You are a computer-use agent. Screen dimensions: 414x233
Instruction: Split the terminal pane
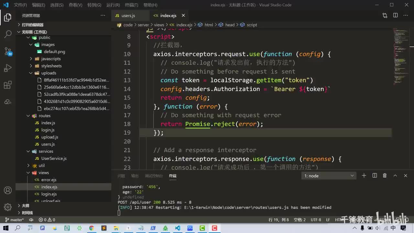(375, 176)
